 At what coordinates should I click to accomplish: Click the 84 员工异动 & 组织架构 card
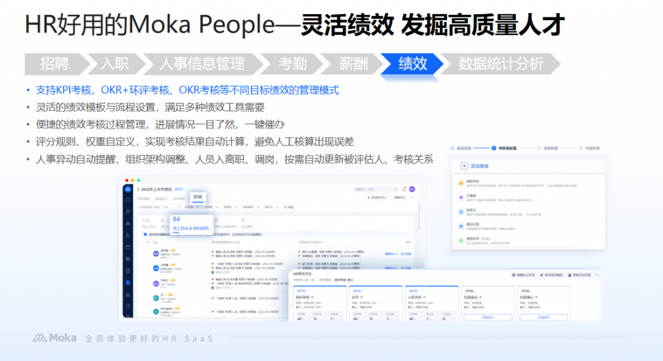coord(190,224)
